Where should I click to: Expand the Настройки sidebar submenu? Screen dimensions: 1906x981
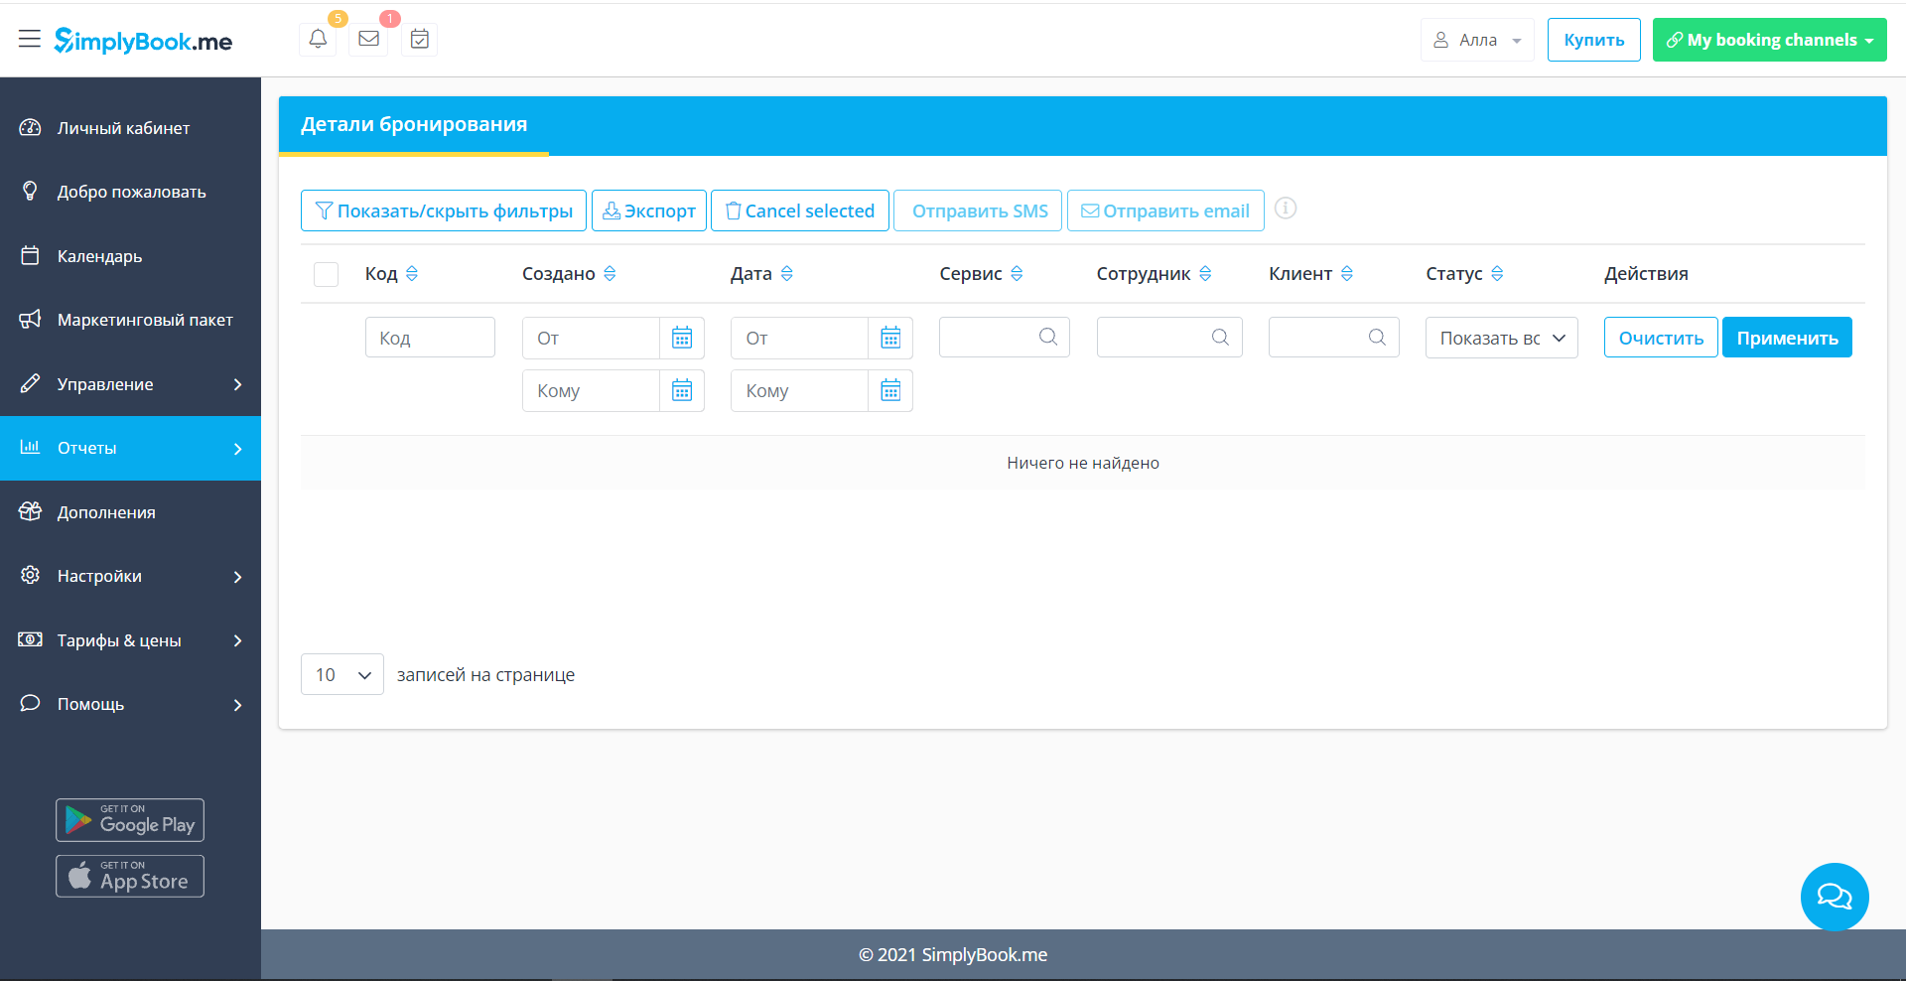[238, 577]
